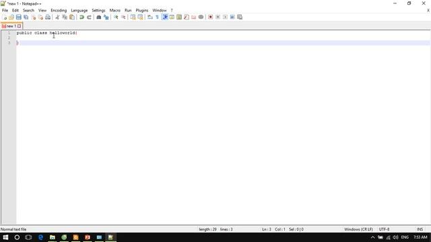Screen dimensions: 431x242
Task: Click the Close document toolbar icon
Action: (x=34, y=17)
